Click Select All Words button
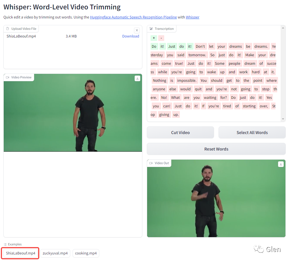This screenshot has width=290, height=261. tap(252, 133)
